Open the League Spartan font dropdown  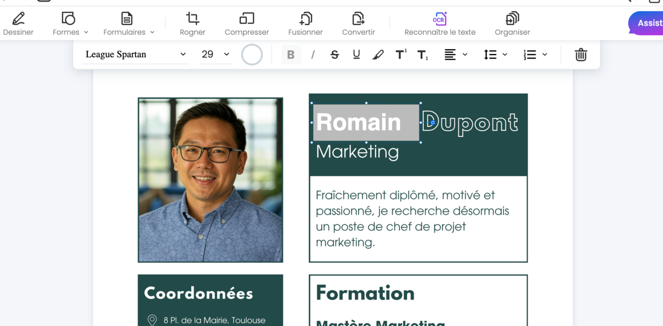coord(136,55)
